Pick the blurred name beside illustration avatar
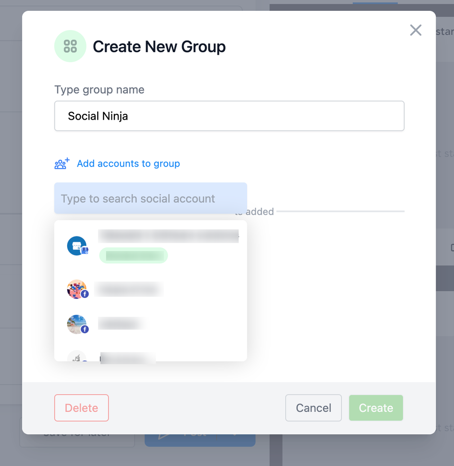The image size is (454, 466). (129, 289)
